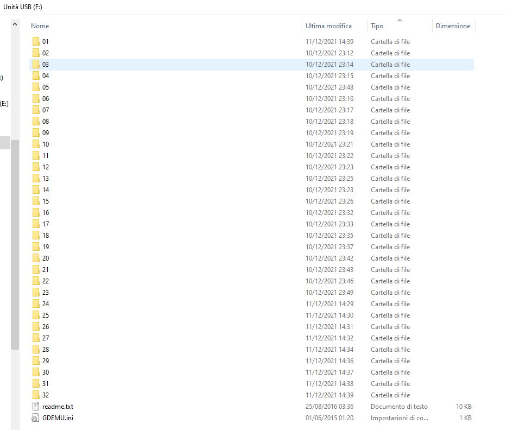Click date 10/12/2021 23:48 of folder 05
Viewport: 507px width, 430px height.
click(x=329, y=87)
